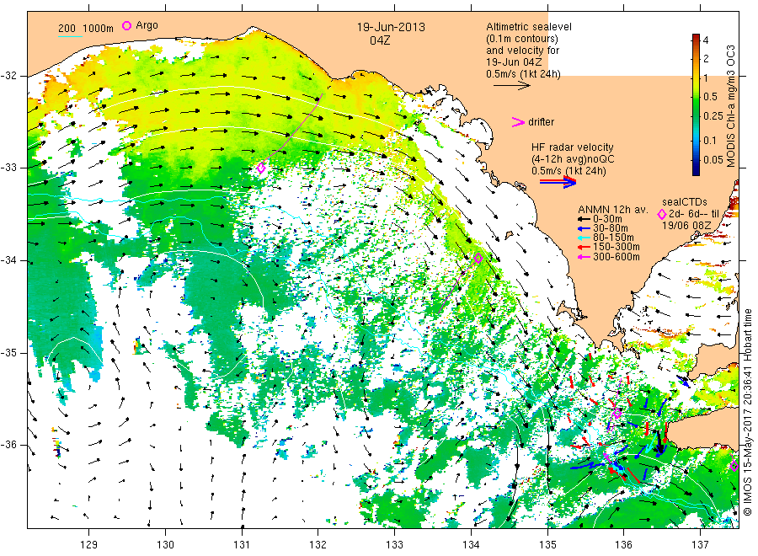Click the red-blue HF radar velocity arrow

coord(558,182)
